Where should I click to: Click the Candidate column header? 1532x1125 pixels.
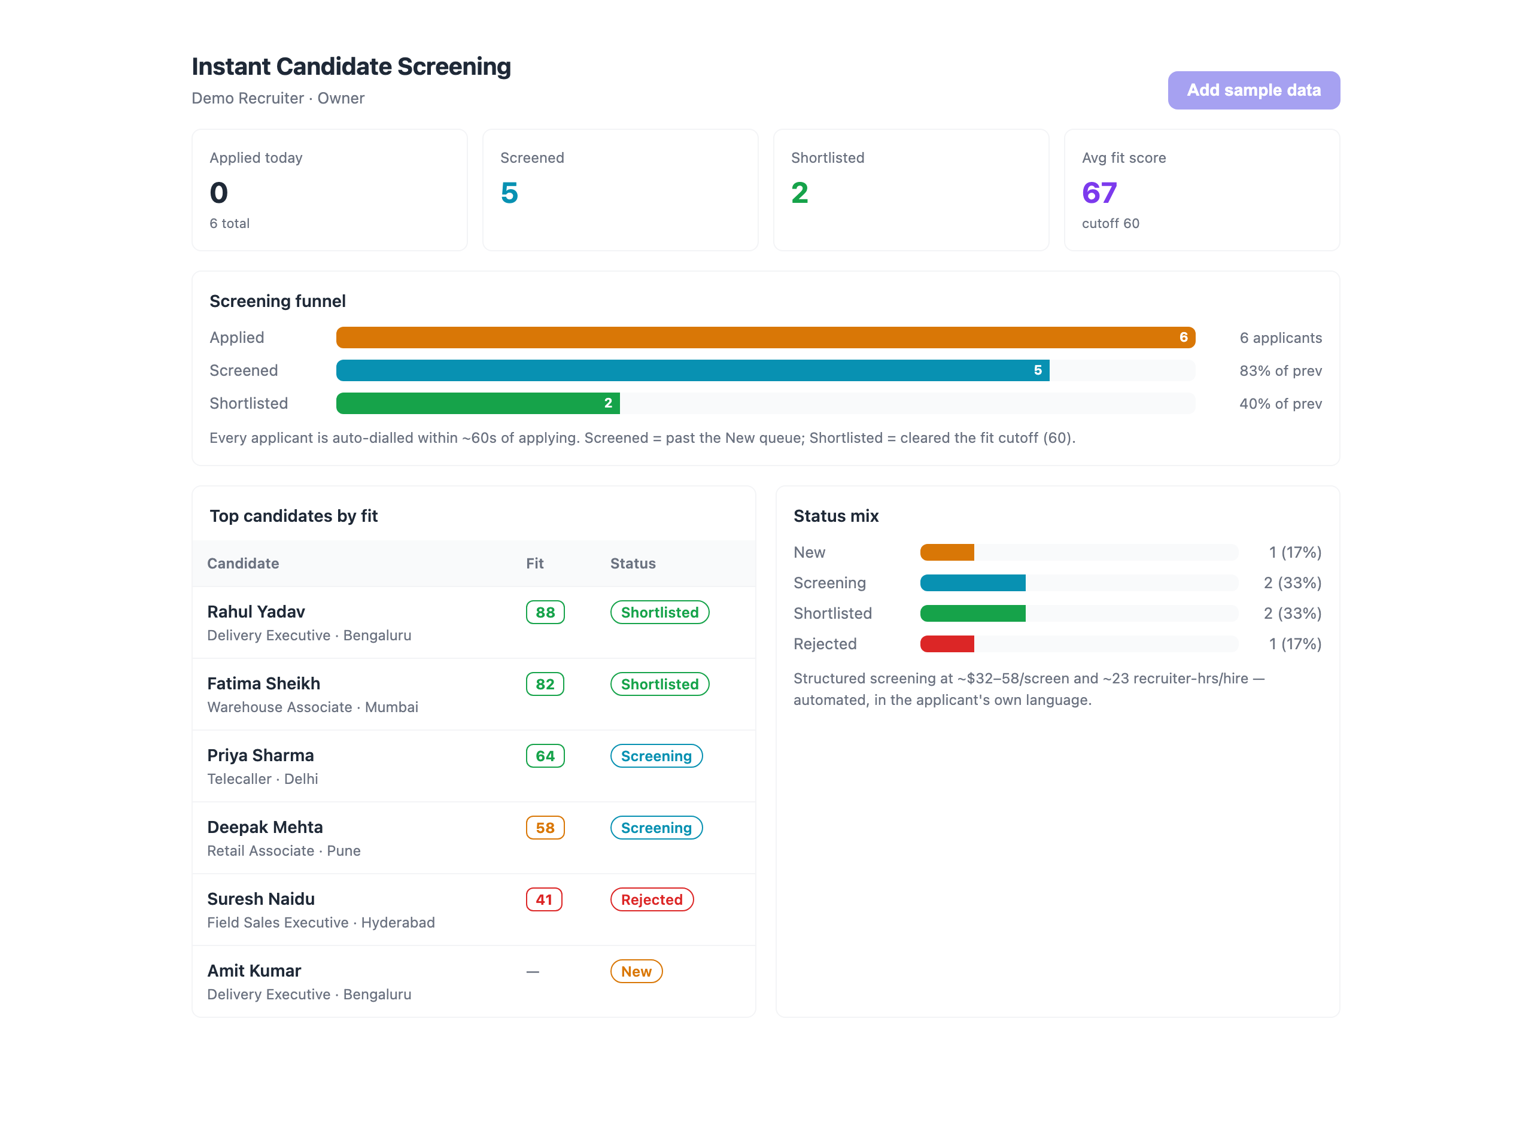click(243, 563)
